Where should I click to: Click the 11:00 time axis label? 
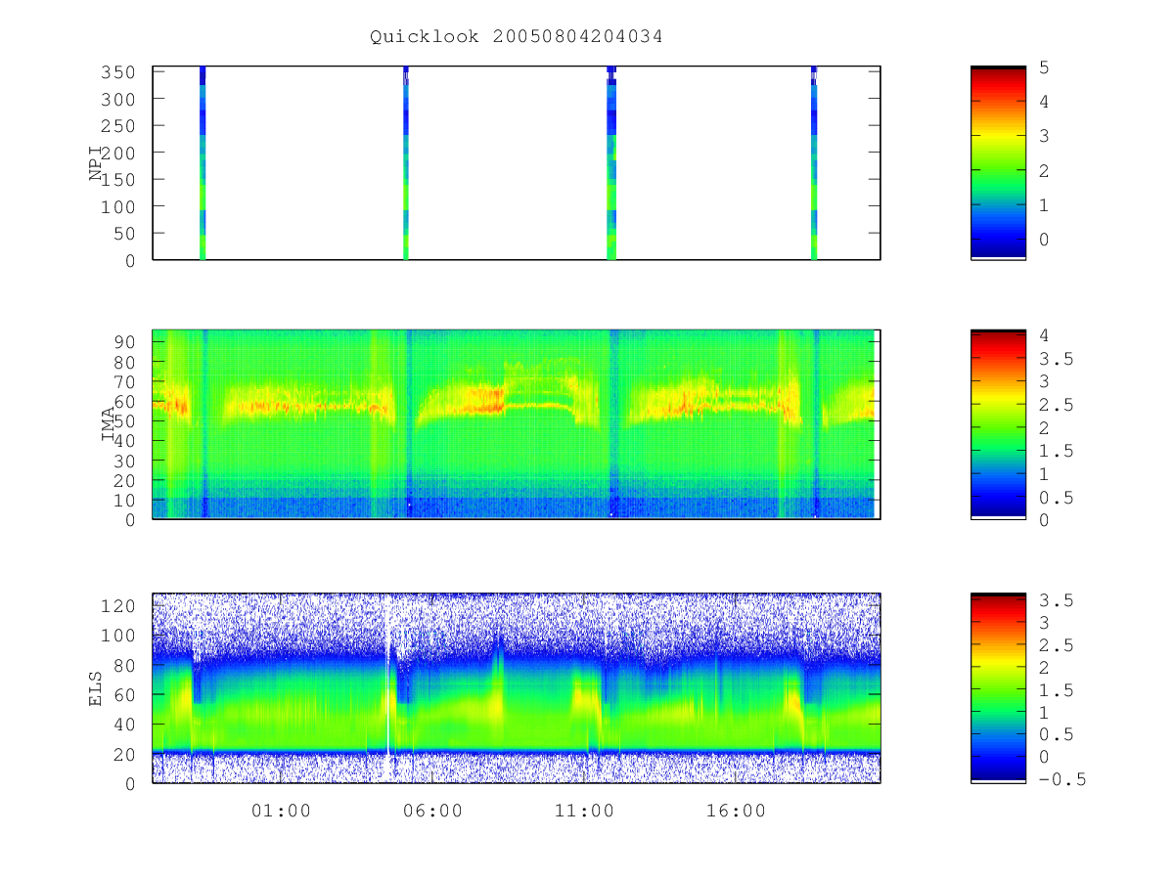pyautogui.click(x=584, y=811)
